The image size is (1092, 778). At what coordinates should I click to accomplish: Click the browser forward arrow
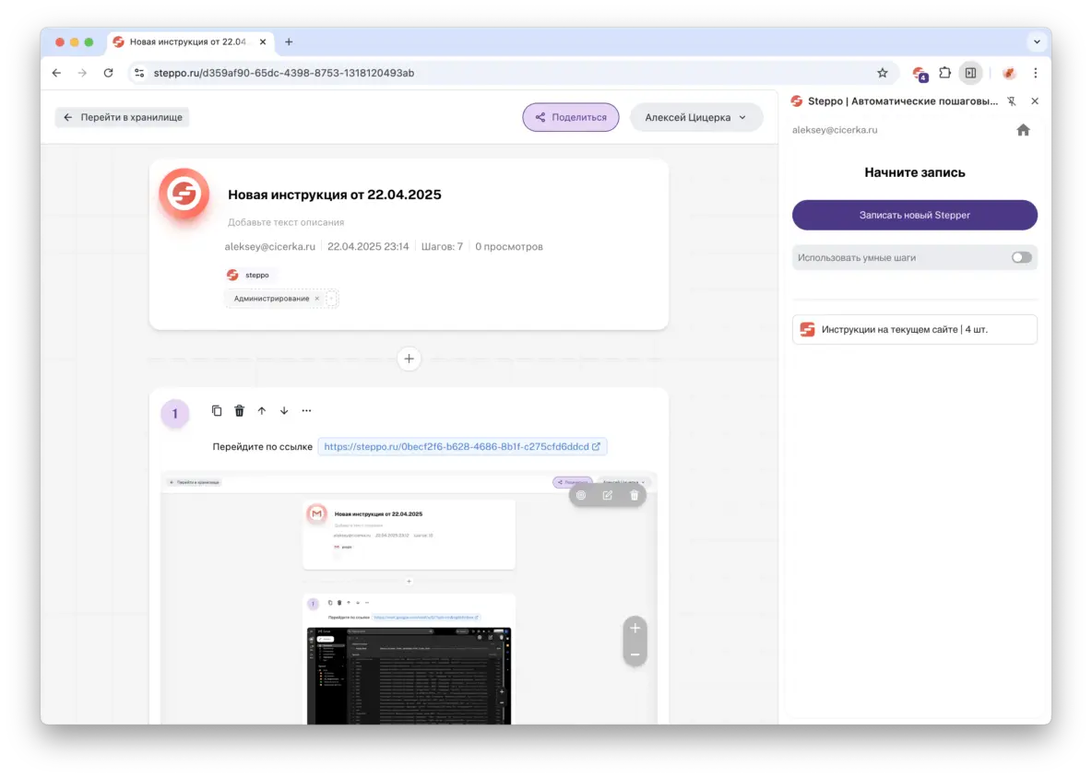tap(82, 73)
